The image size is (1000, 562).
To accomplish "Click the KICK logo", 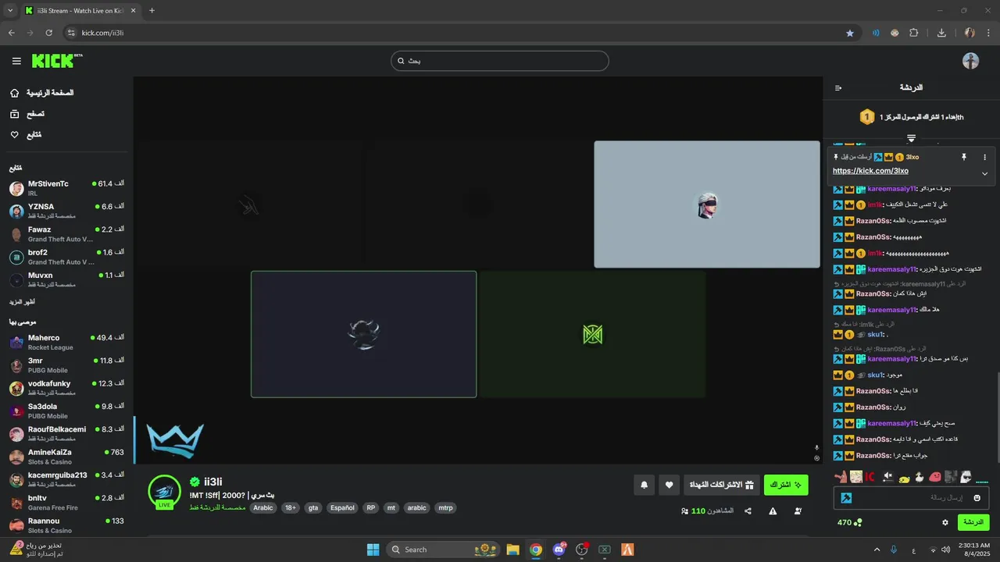I will [x=56, y=61].
